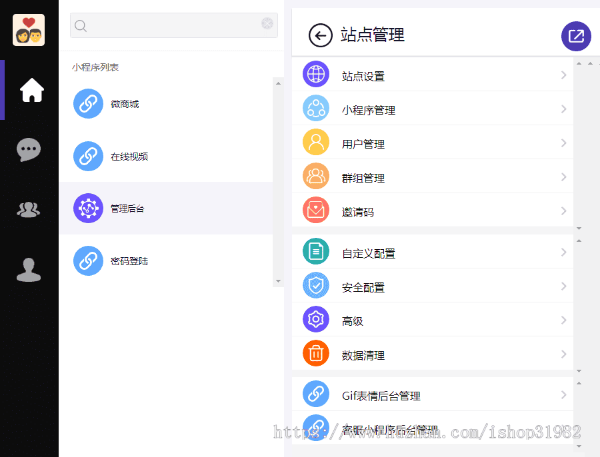The height and width of the screenshot is (457, 600).
Task: Open the 数据清理 row
Action: click(x=433, y=353)
